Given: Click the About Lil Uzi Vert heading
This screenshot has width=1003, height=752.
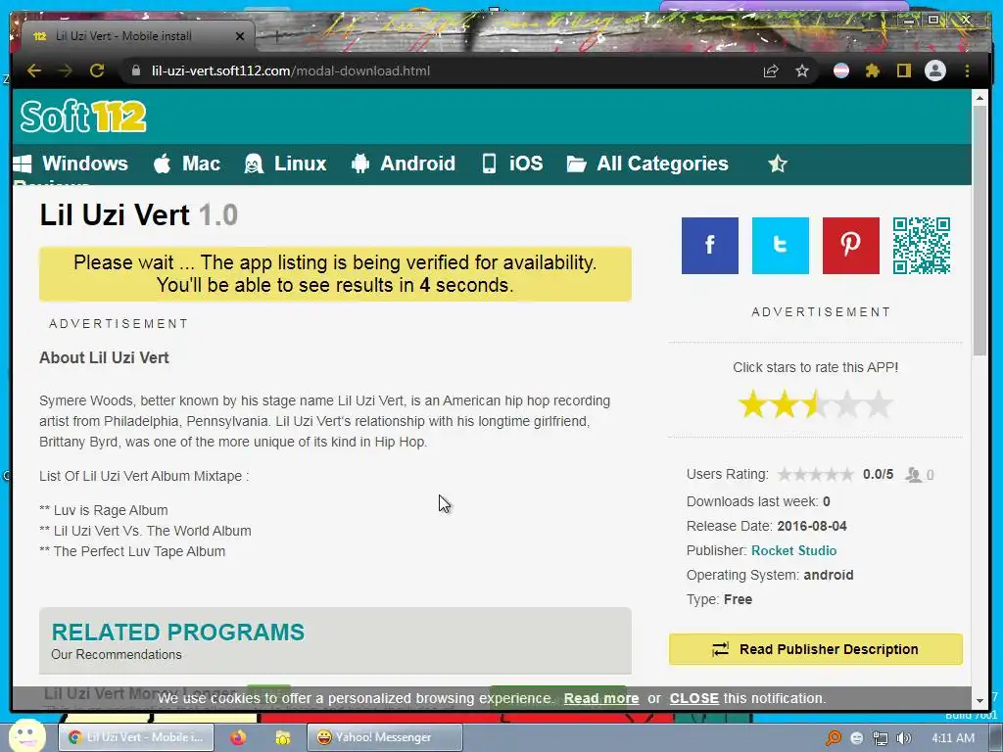Looking at the screenshot, I should (x=104, y=357).
